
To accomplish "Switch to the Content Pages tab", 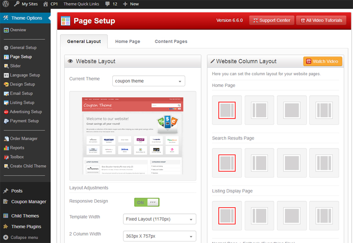I will 171,42.
